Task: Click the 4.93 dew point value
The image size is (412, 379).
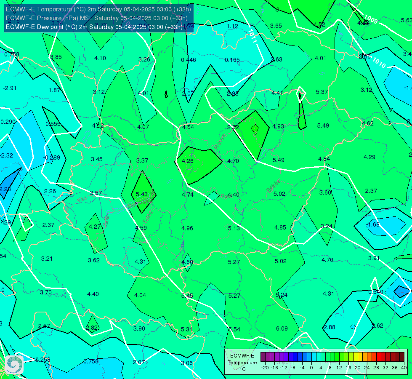Action: pos(278,126)
